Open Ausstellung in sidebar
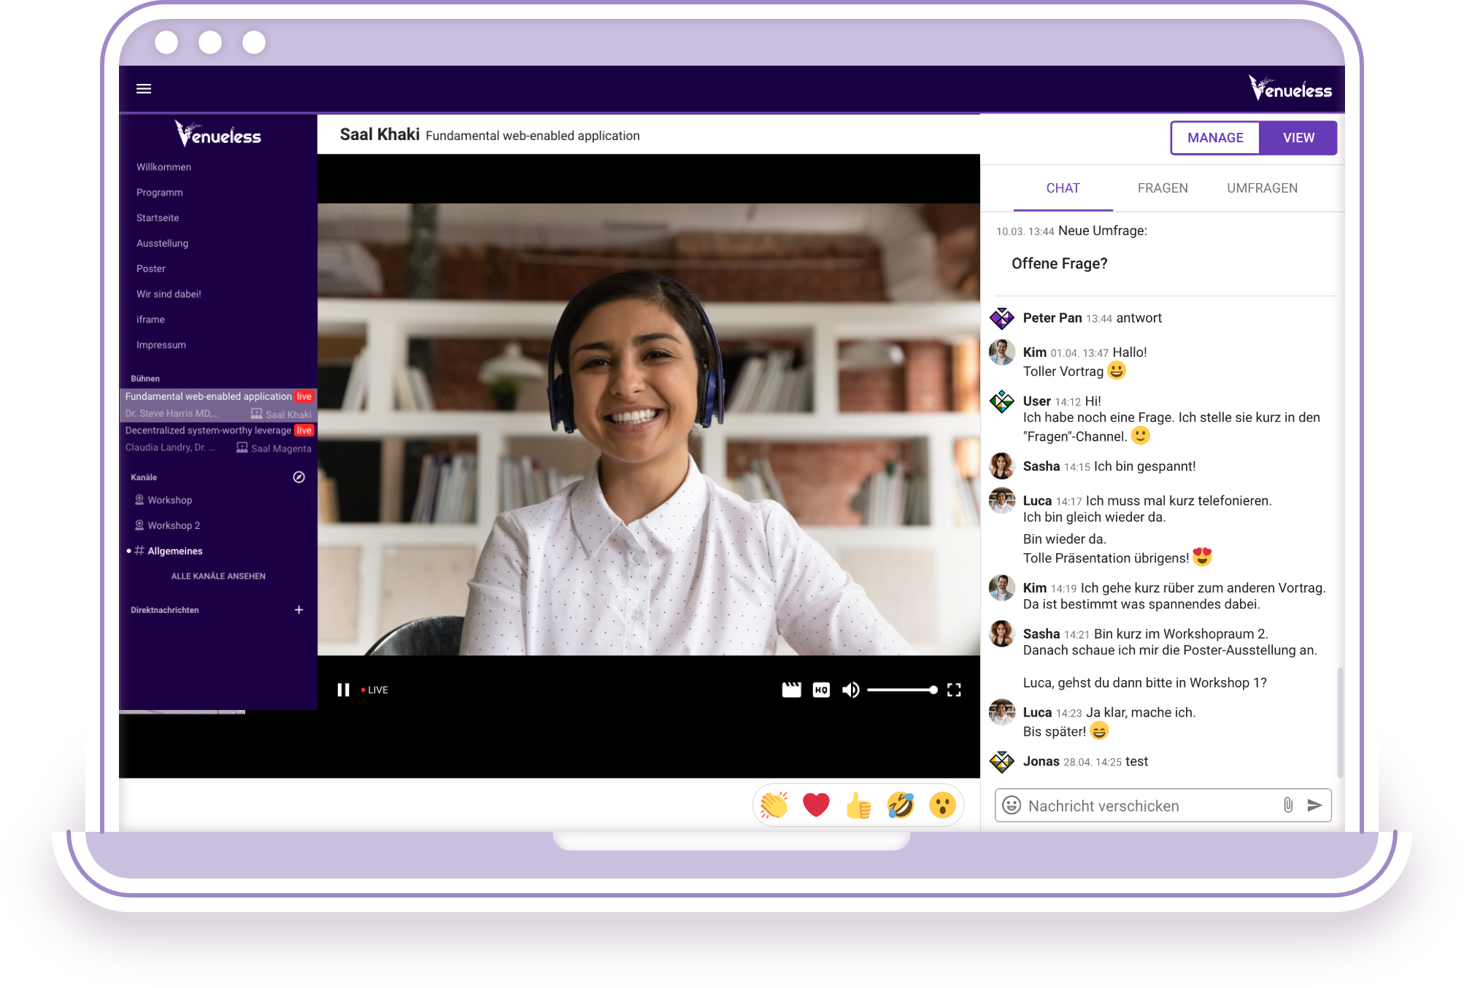Viewport: 1464px width, 988px height. (x=162, y=244)
